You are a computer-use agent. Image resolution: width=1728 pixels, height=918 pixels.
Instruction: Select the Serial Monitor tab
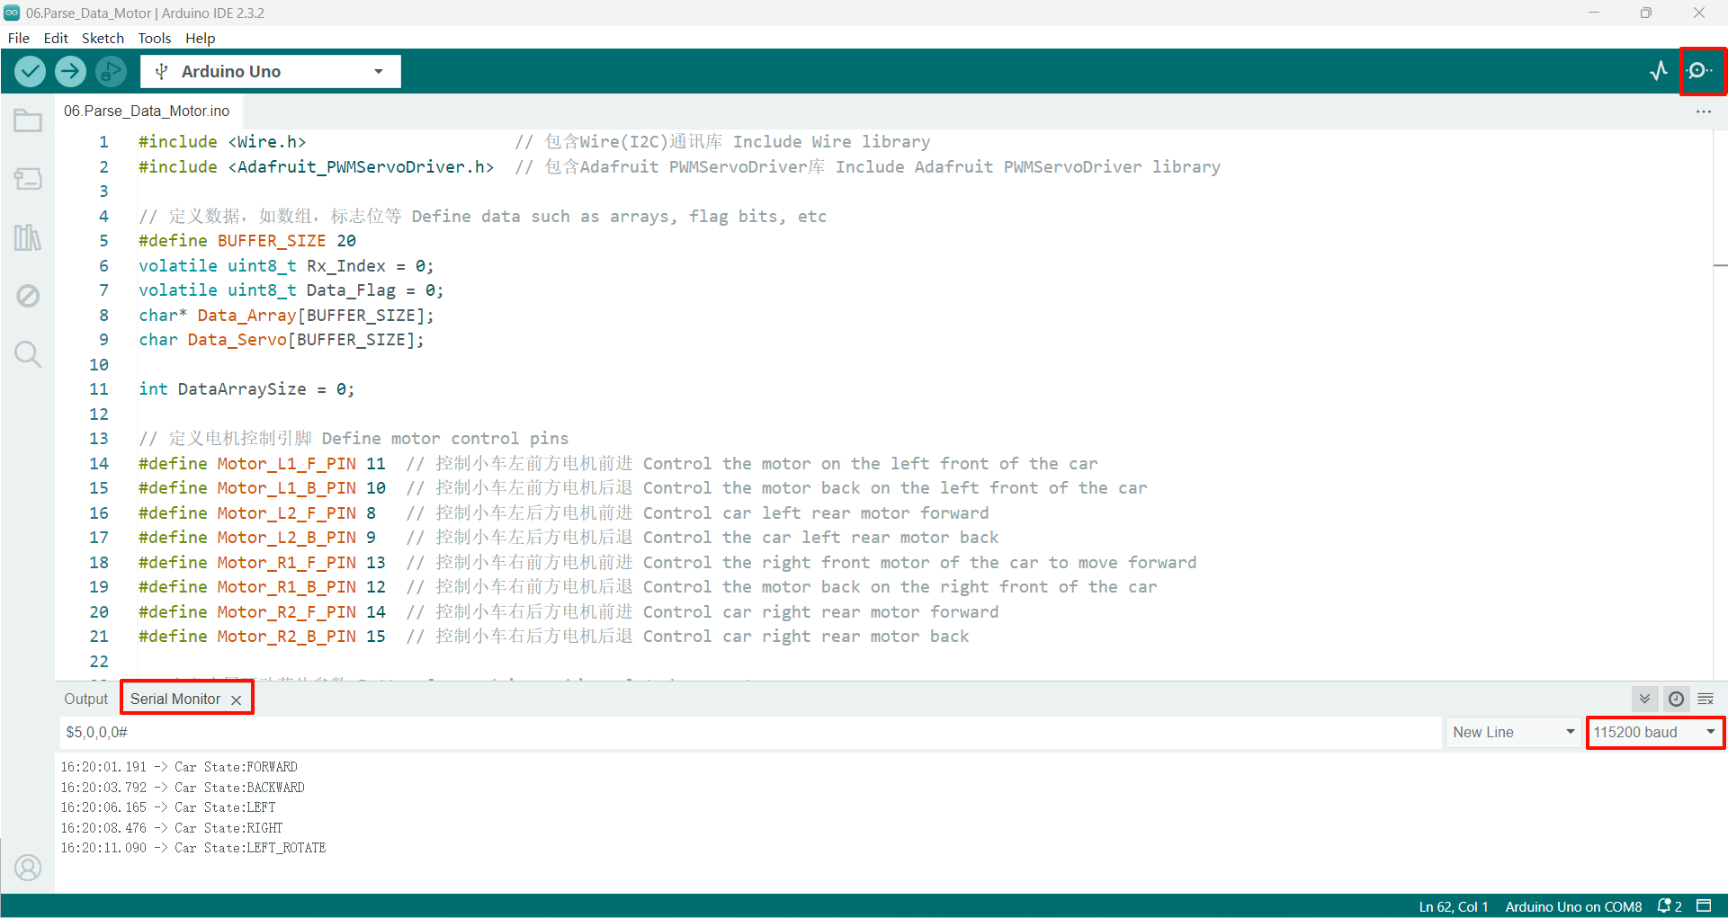[x=175, y=699]
